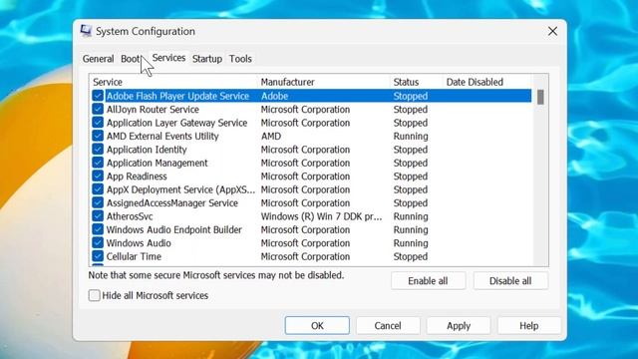This screenshot has height=359, width=638.
Task: Check Hide all Microsoft services
Action: pyautogui.click(x=95, y=295)
